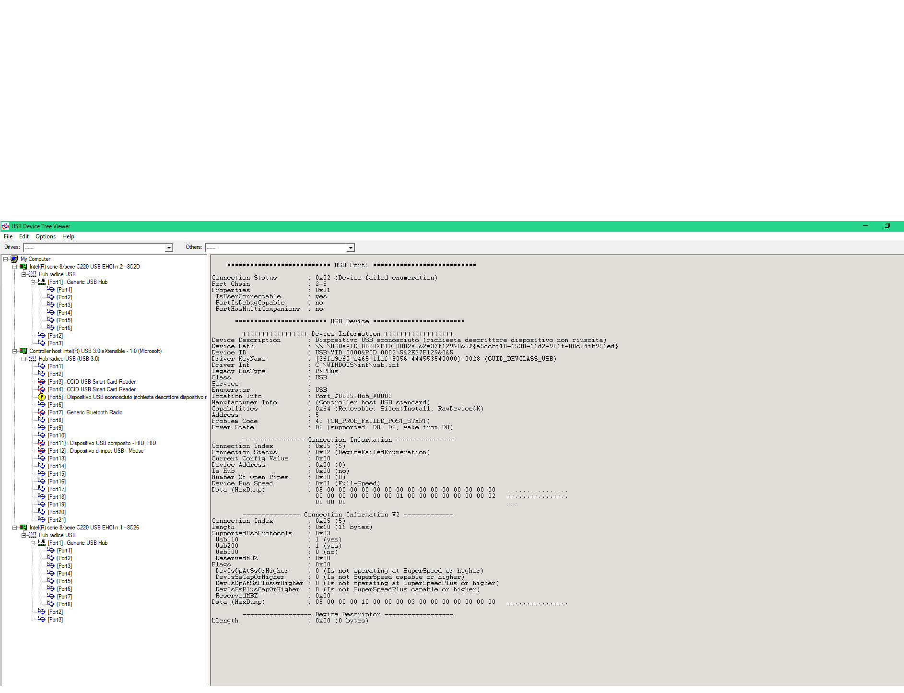The image size is (904, 693).
Task: Select the [Port21] tree entry
Action: pos(57,519)
